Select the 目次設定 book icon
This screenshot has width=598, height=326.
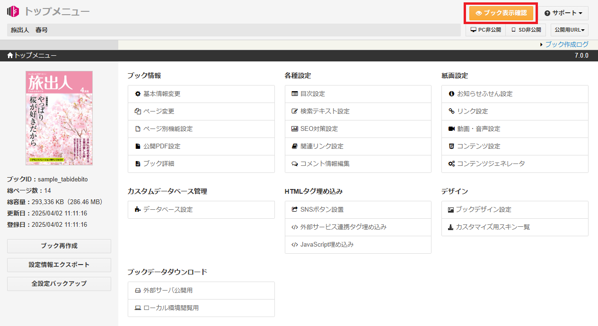[294, 94]
